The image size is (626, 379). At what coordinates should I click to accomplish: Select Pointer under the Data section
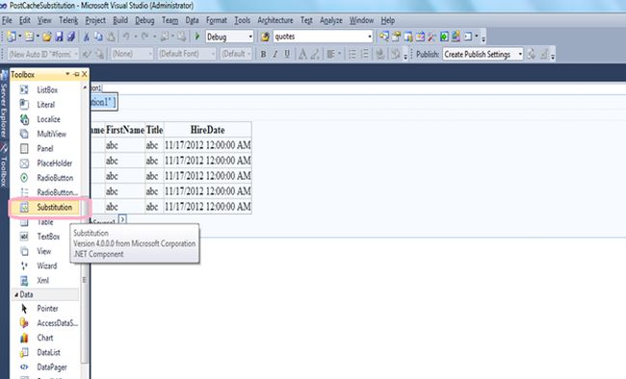45,309
